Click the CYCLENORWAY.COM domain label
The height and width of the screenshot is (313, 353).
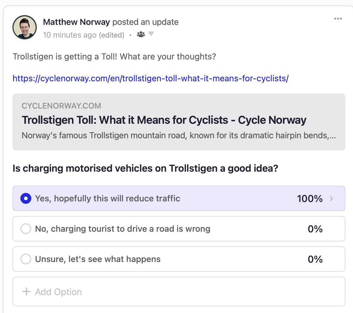click(x=61, y=106)
